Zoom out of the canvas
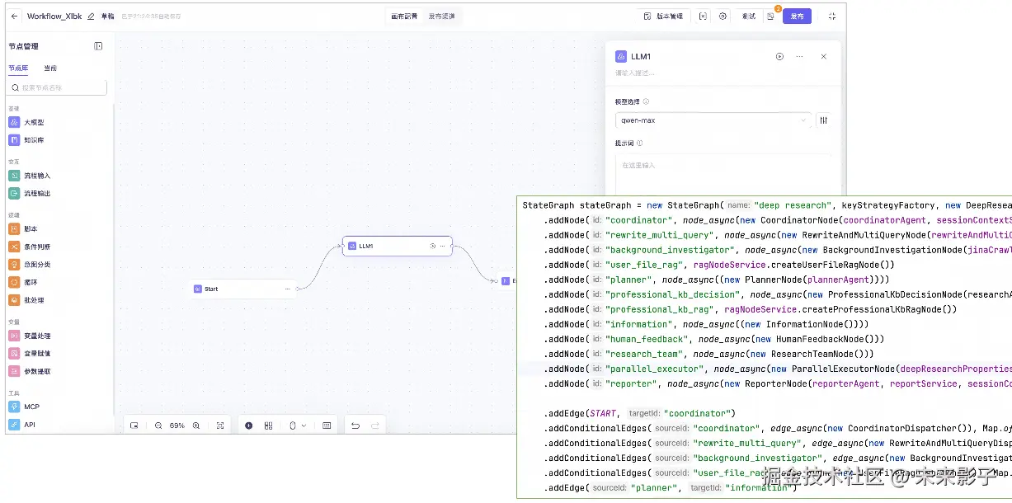1012x503 pixels. (x=158, y=425)
